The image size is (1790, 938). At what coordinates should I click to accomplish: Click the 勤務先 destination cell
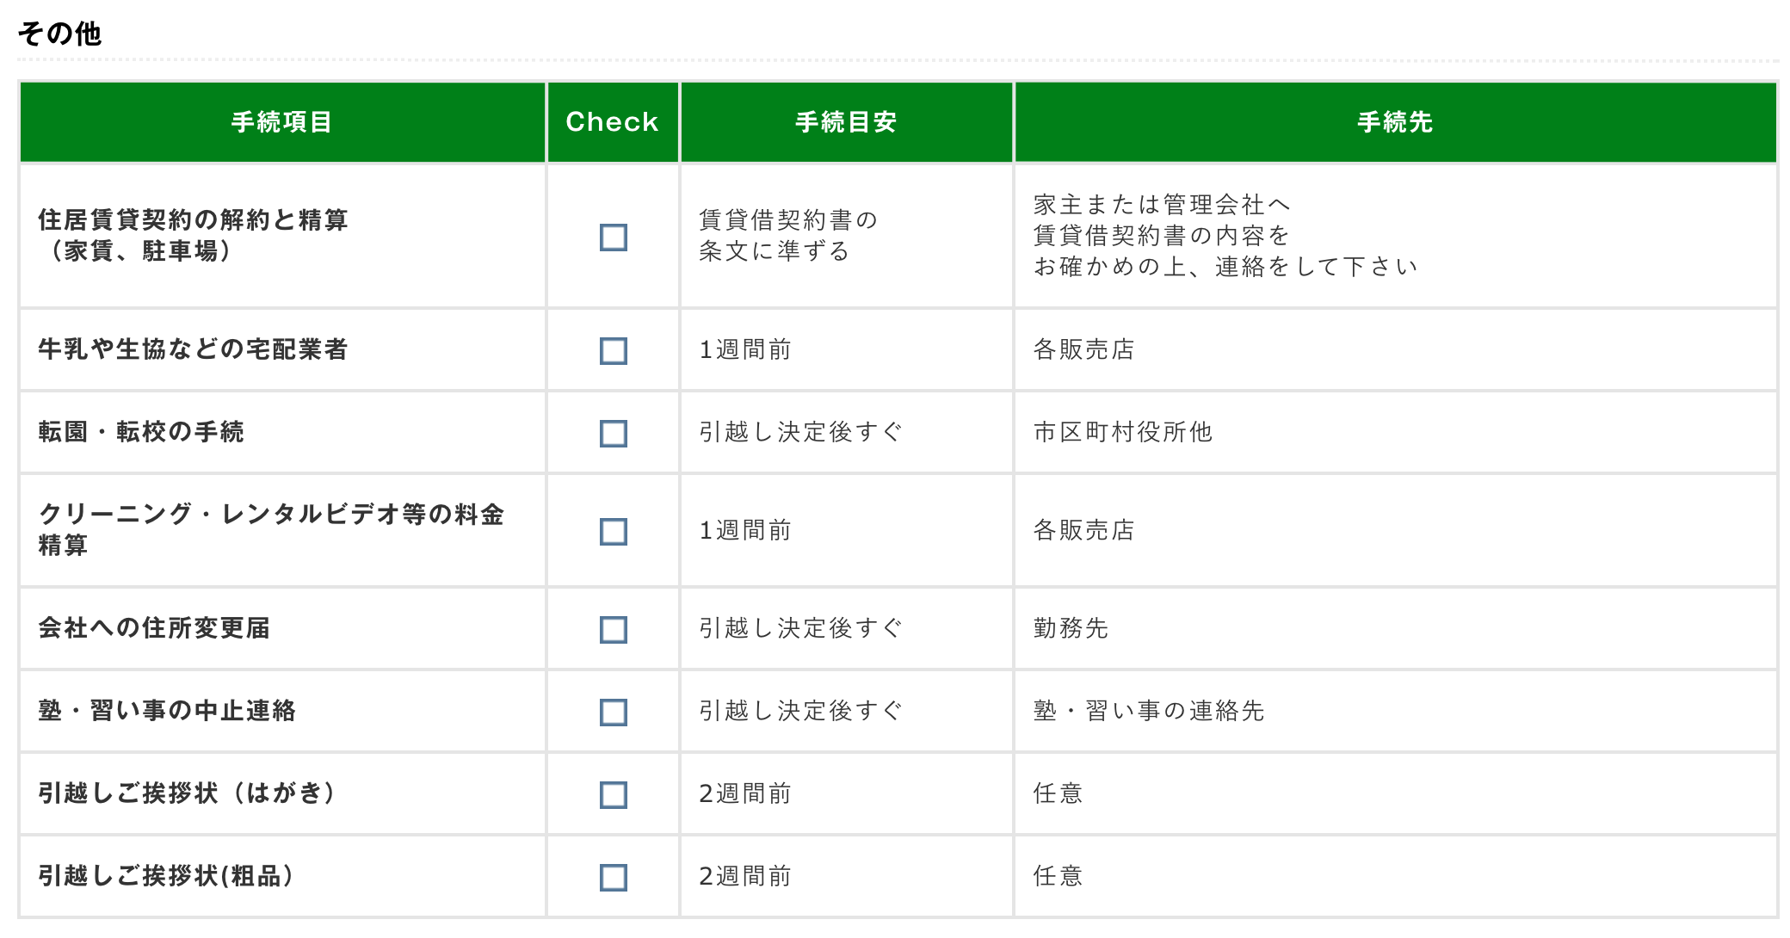1071,628
